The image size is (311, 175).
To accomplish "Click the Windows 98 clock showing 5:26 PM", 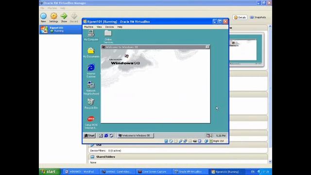I will tap(221, 136).
